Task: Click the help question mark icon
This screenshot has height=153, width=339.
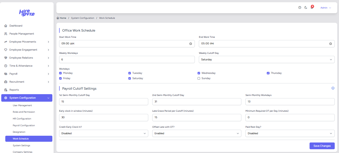Action: click(x=300, y=8)
